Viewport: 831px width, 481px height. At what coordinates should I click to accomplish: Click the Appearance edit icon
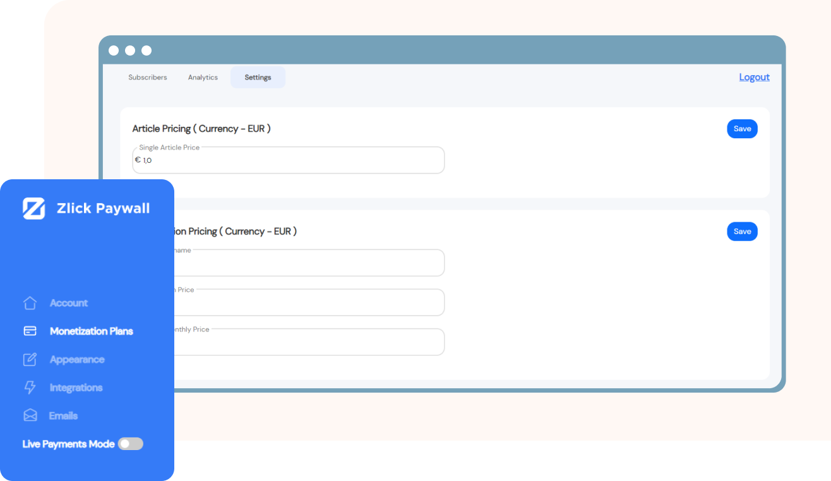[30, 360]
